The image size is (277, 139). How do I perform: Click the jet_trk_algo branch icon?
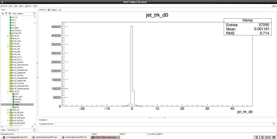pos(11,52)
